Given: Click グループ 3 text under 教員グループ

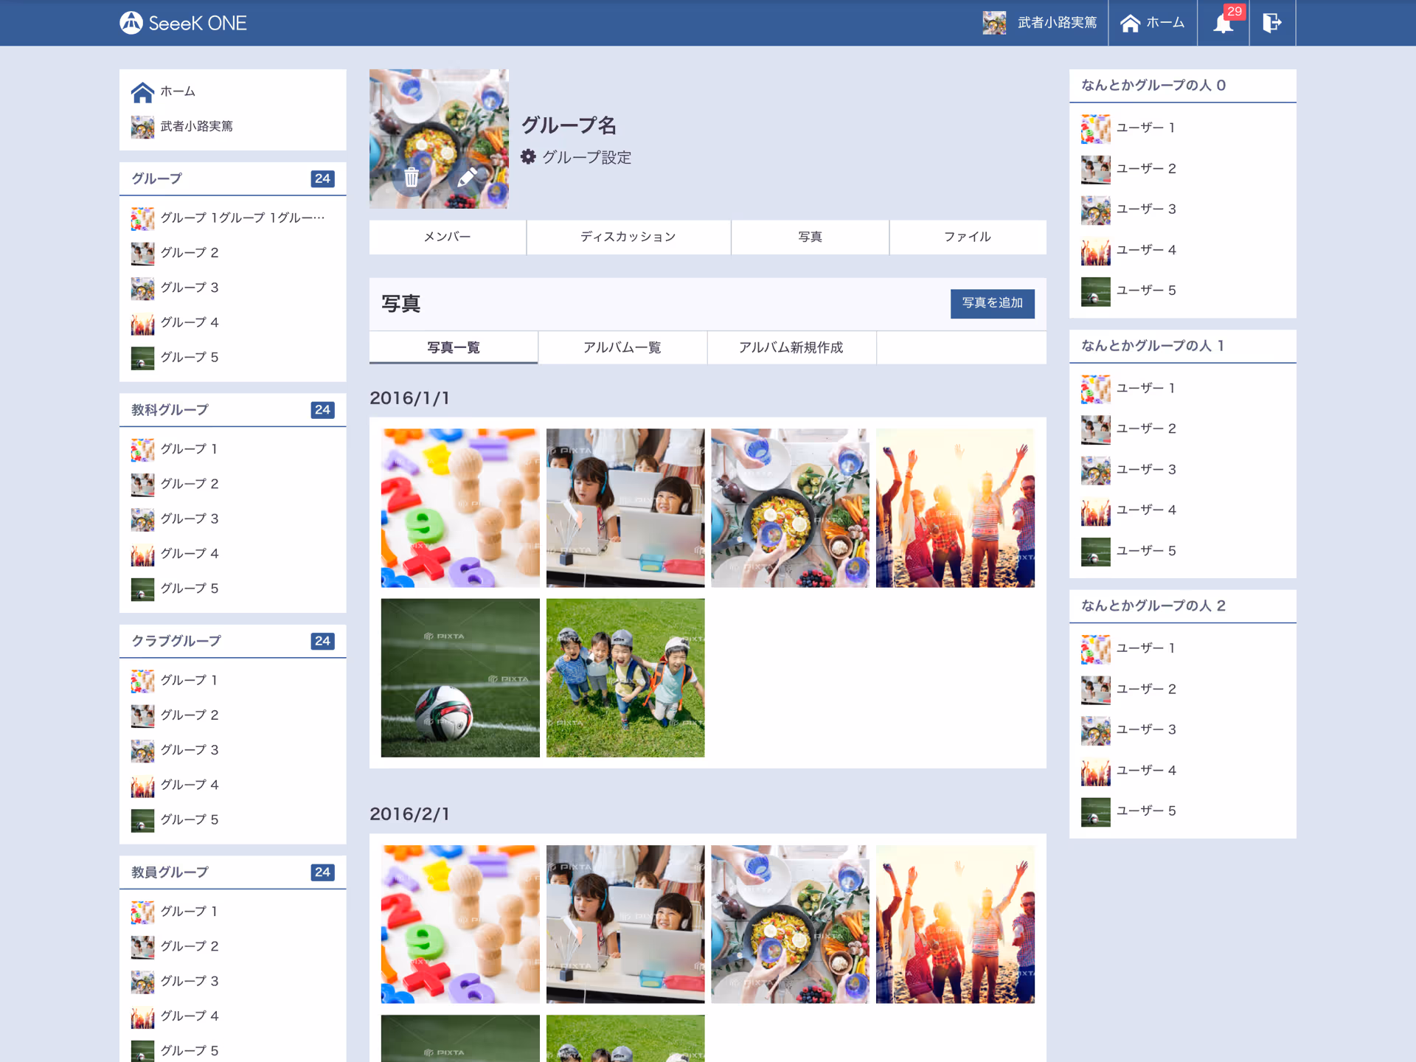Looking at the screenshot, I should (190, 982).
